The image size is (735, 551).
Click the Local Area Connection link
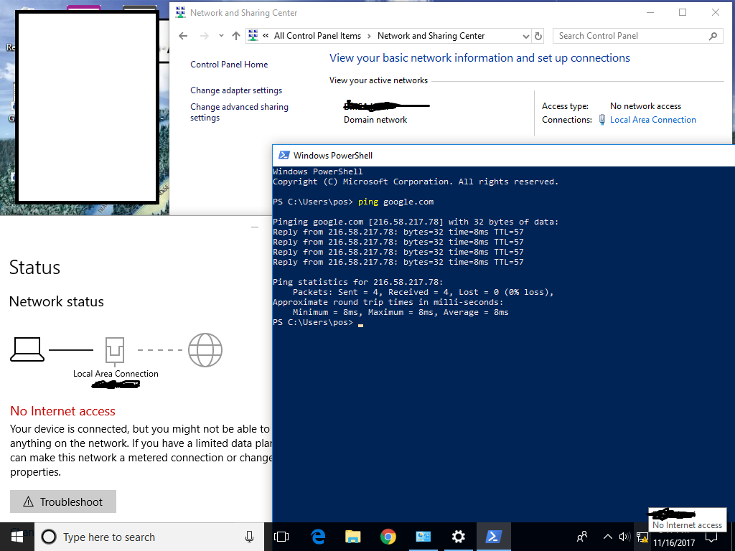coord(652,120)
